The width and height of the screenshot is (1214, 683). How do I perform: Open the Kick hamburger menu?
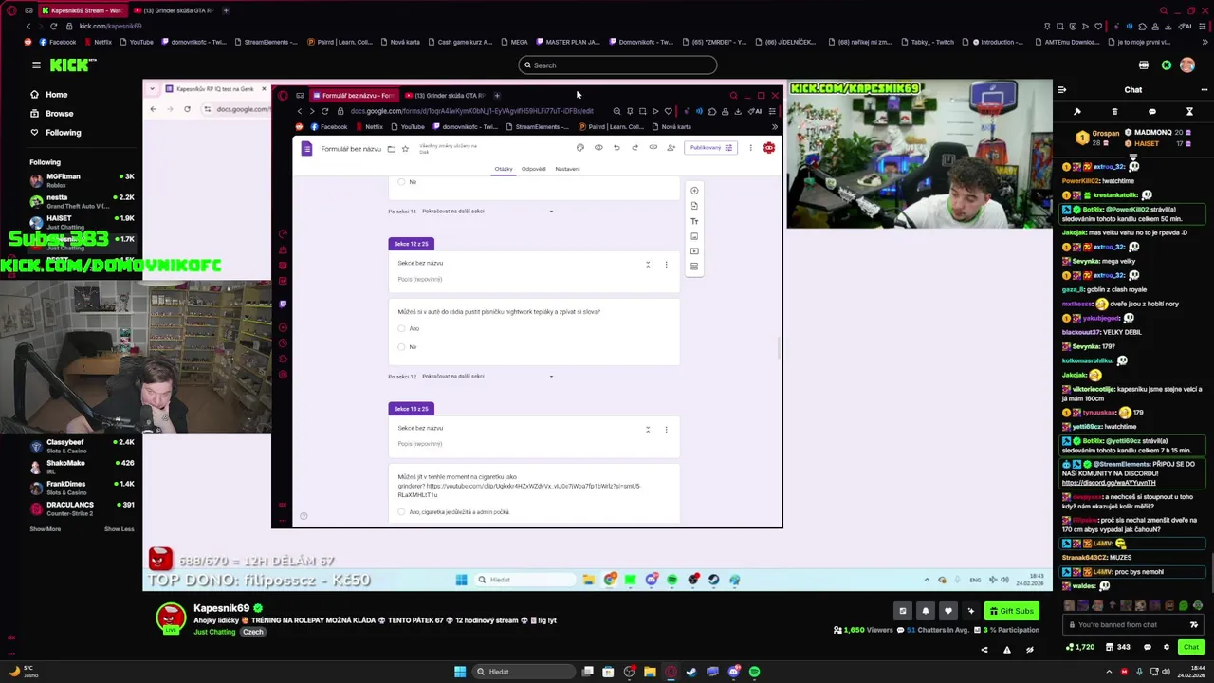tap(36, 65)
